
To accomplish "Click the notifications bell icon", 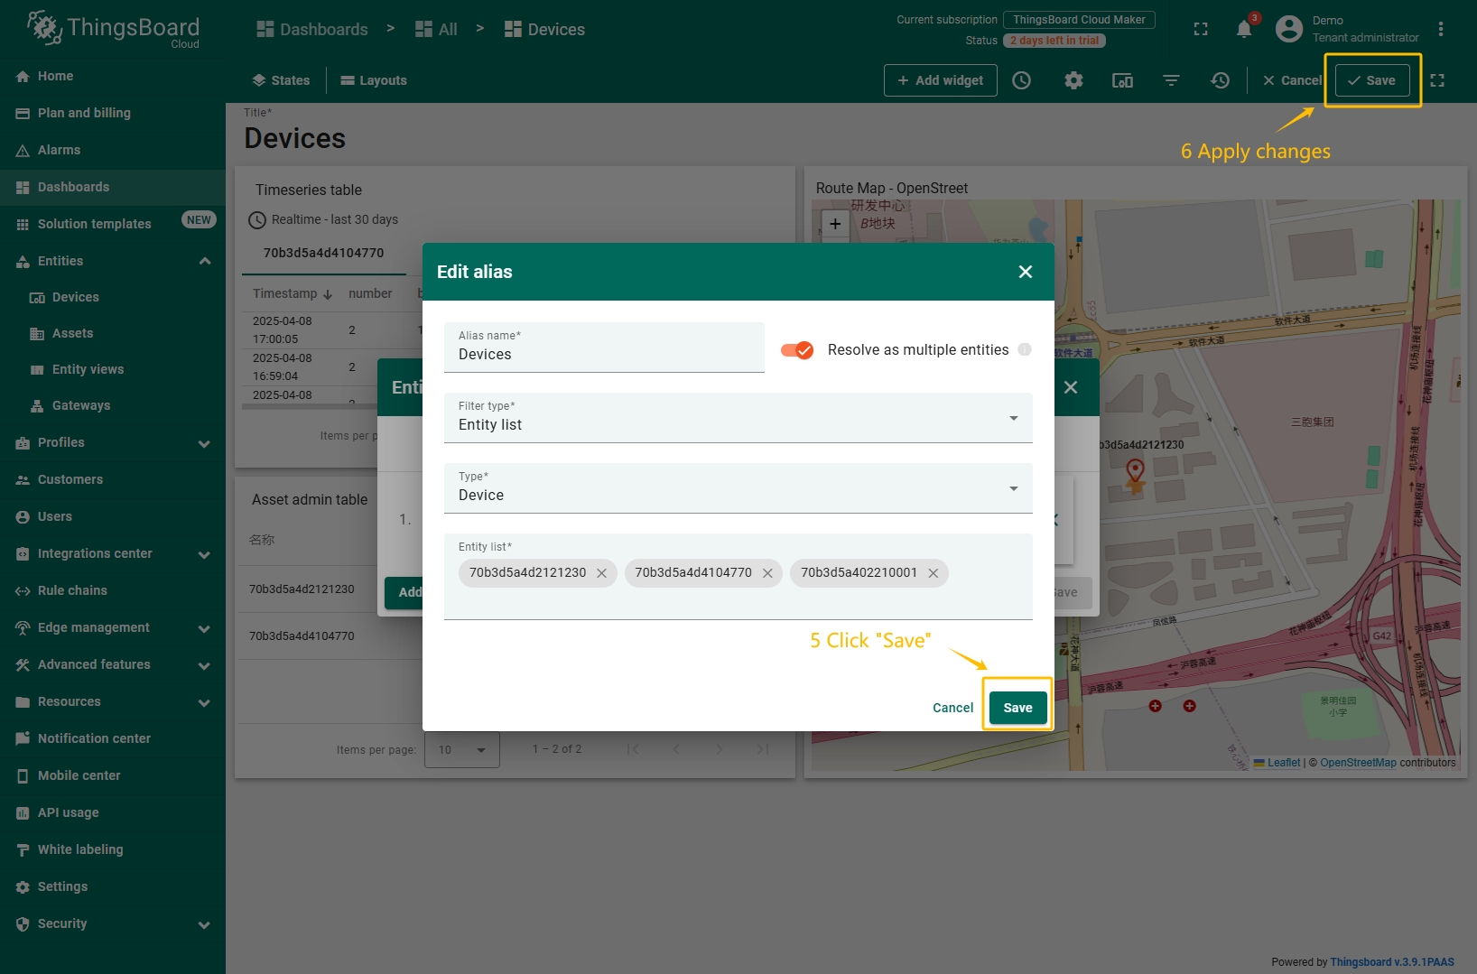I will (1244, 29).
